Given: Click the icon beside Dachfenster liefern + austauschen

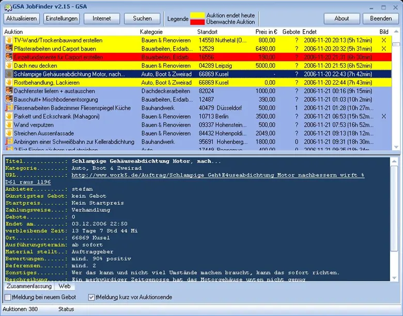Looking at the screenshot, I should [9, 91].
